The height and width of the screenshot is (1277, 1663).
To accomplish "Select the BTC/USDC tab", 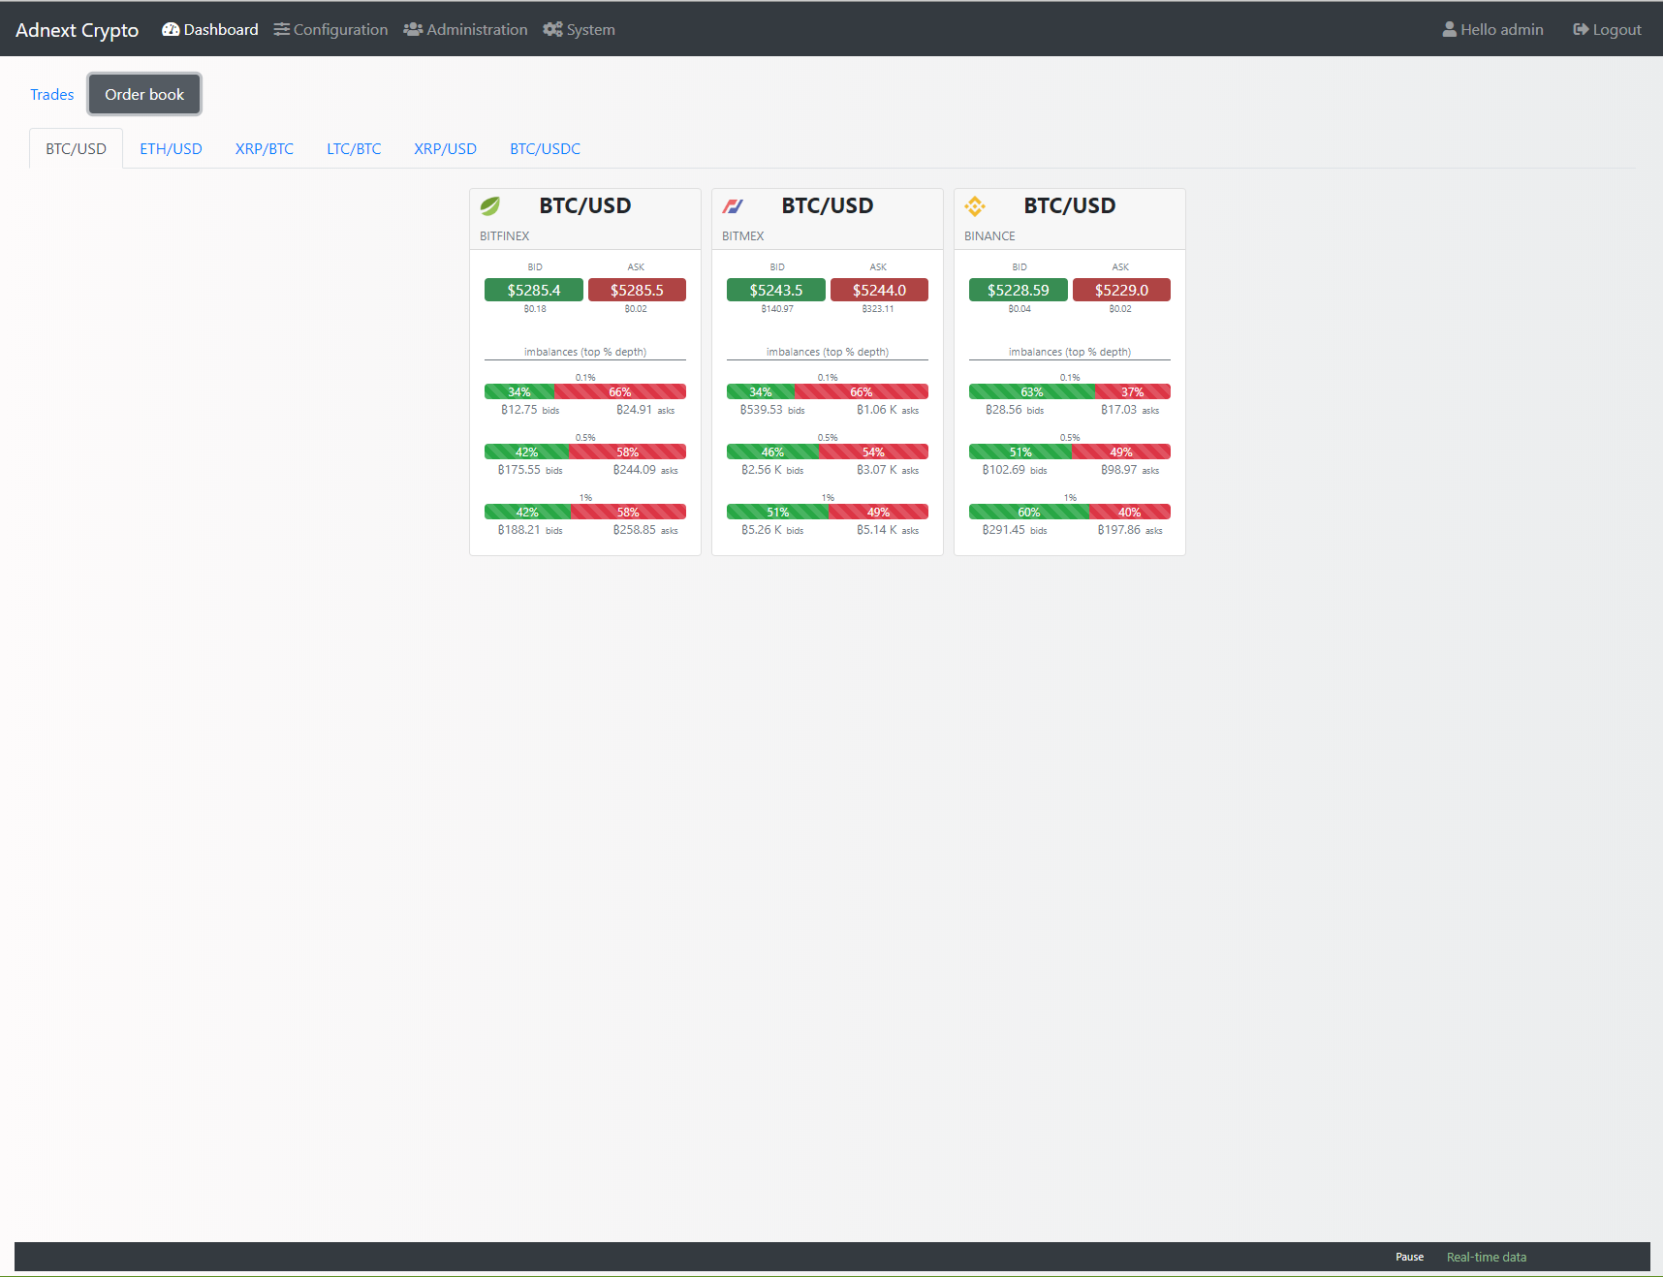I will point(545,149).
